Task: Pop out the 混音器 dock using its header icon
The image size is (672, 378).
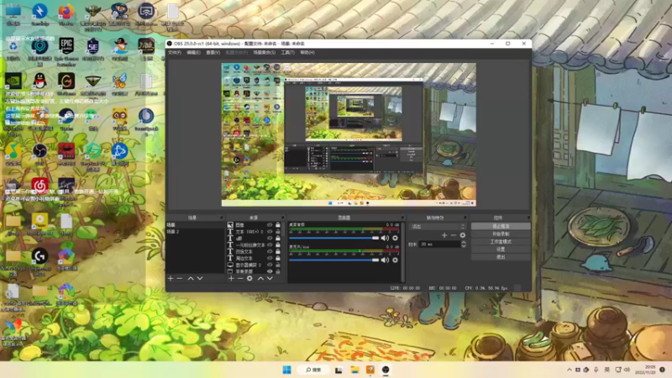Action: 402,218
